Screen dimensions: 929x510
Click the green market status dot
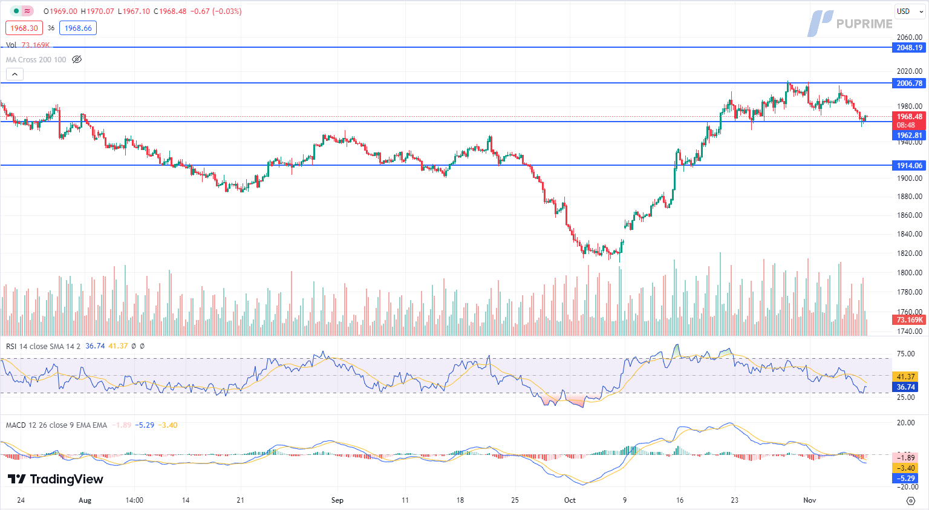point(16,11)
